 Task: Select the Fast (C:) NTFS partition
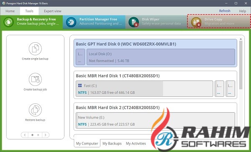[x=144, y=89]
